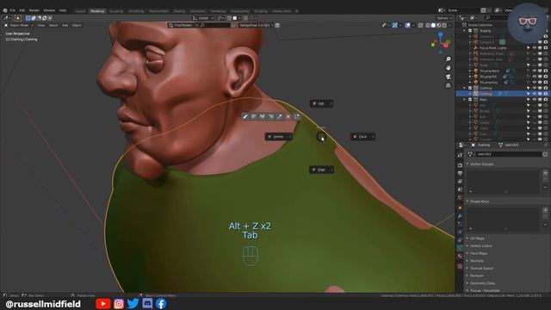Toggle X-ray mode in viewport header
The height and width of the screenshot is (310, 551).
421,25
